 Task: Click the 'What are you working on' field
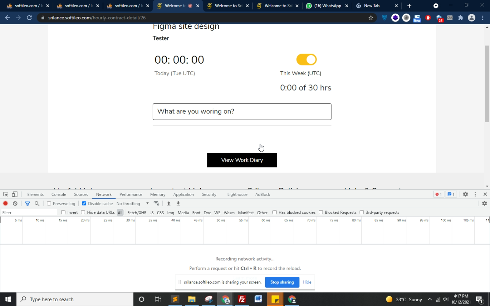tap(242, 112)
